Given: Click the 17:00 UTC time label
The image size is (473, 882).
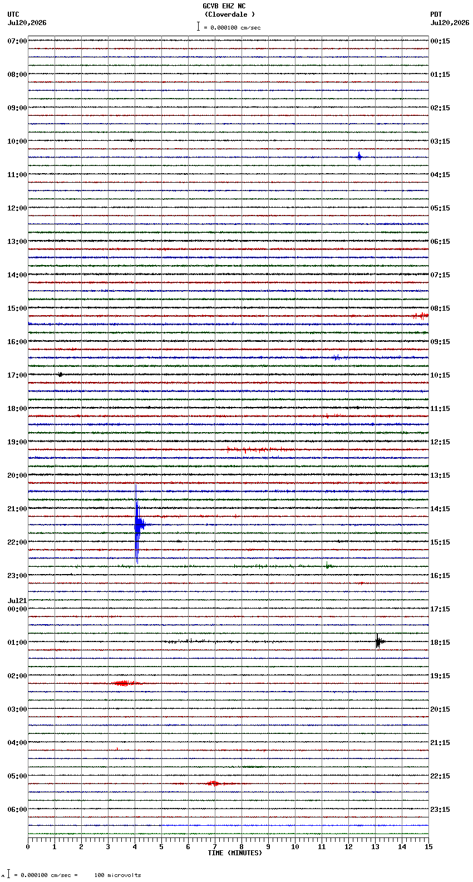Looking at the screenshot, I should coord(17,375).
